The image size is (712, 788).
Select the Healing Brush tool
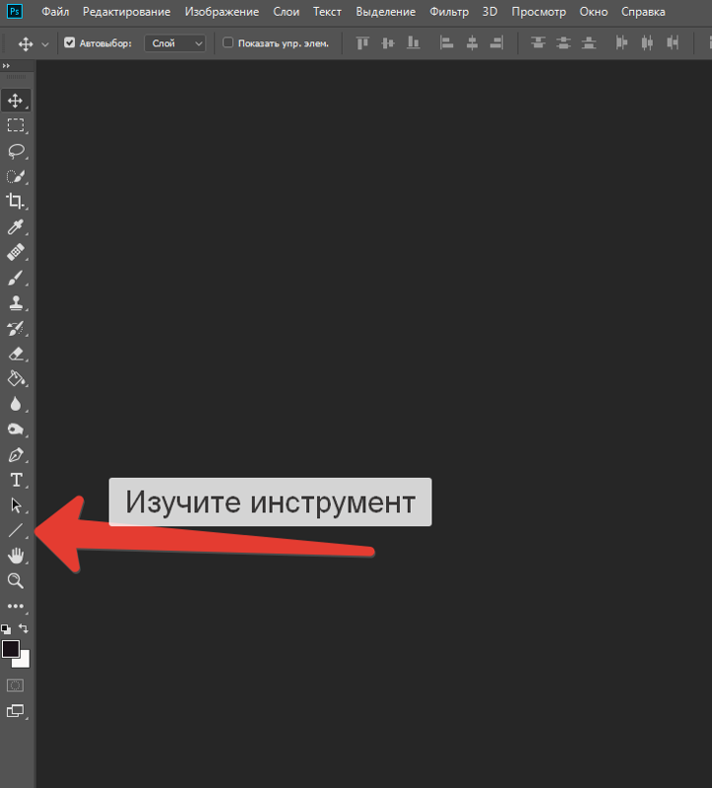point(16,252)
